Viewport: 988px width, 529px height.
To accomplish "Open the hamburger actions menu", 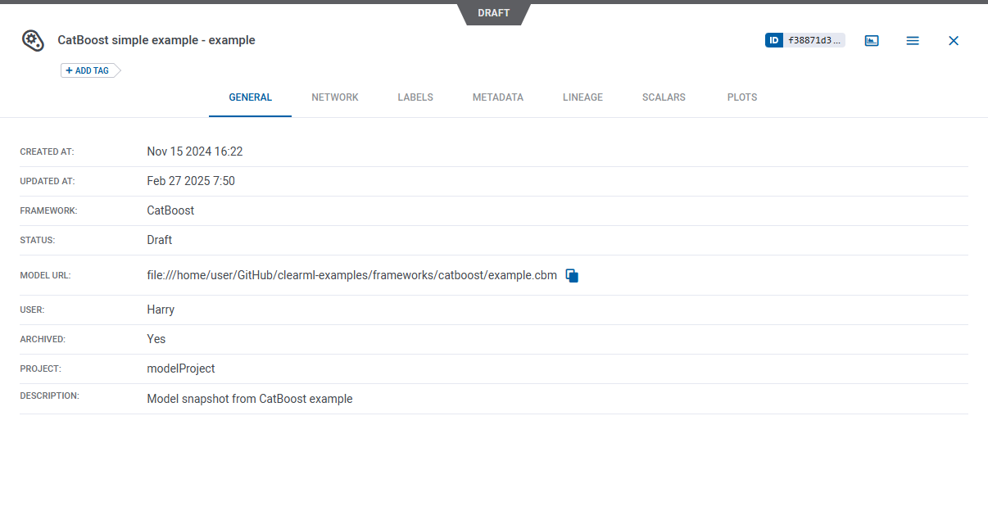I will click(x=913, y=40).
